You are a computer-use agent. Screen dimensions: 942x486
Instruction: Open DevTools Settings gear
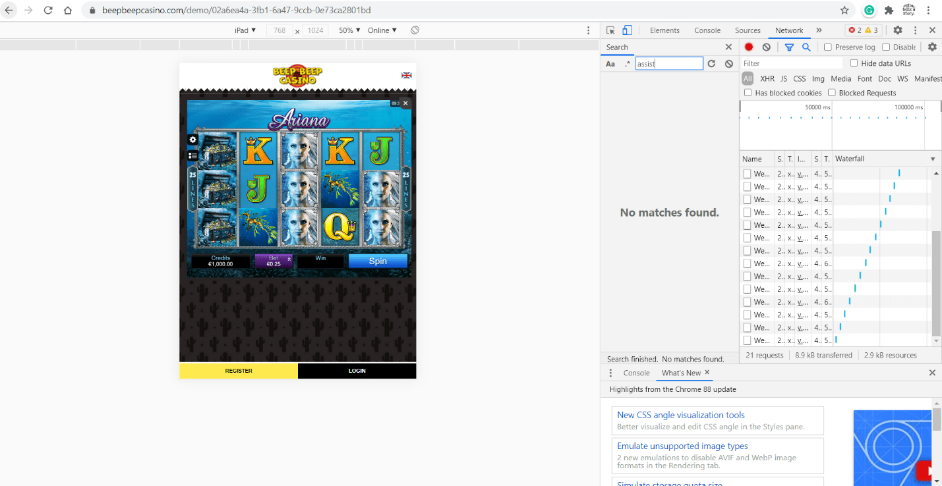pos(897,30)
